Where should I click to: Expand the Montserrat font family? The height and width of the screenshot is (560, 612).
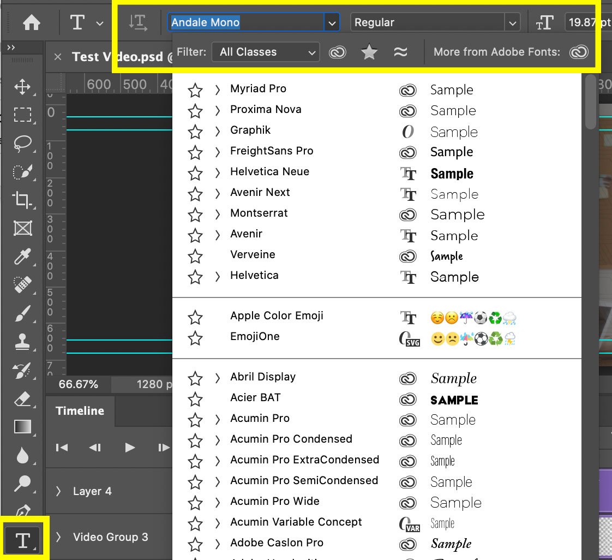tap(217, 215)
